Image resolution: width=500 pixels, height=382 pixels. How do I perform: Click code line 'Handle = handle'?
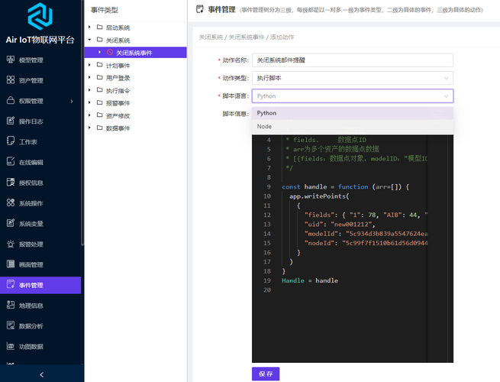[310, 280]
